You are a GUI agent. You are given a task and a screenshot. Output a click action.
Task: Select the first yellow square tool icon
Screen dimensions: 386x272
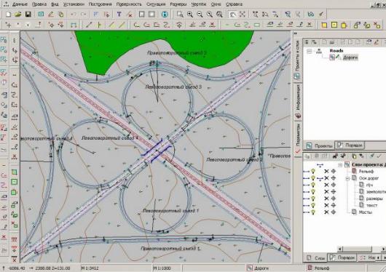(x=324, y=25)
